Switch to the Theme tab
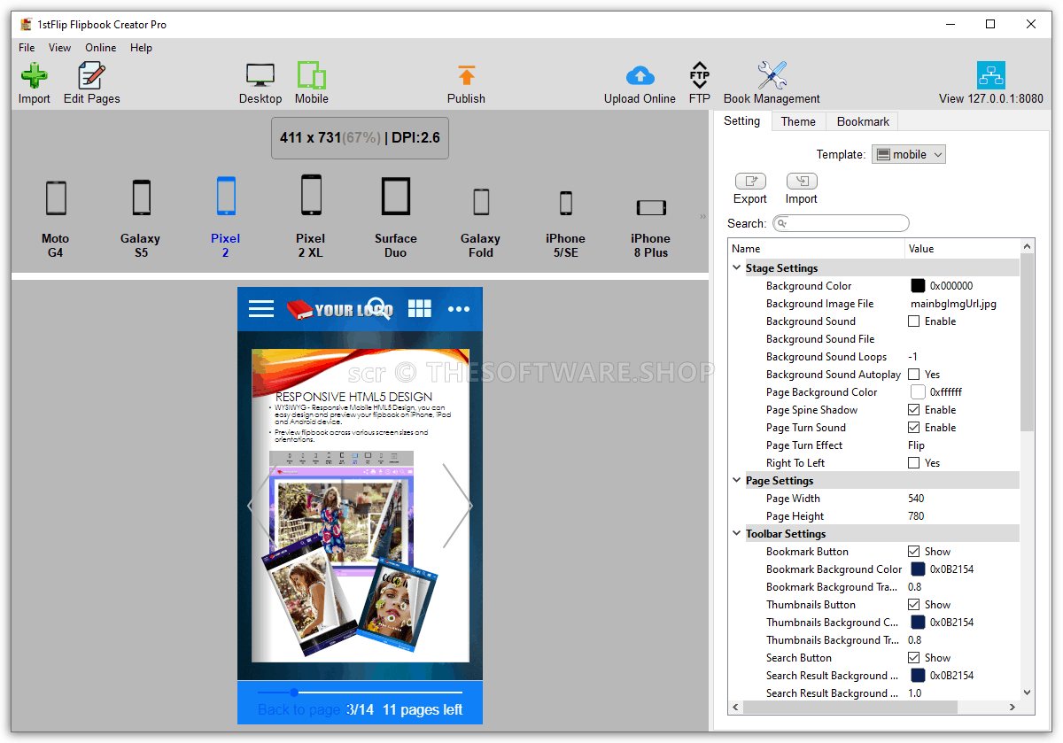 point(798,121)
